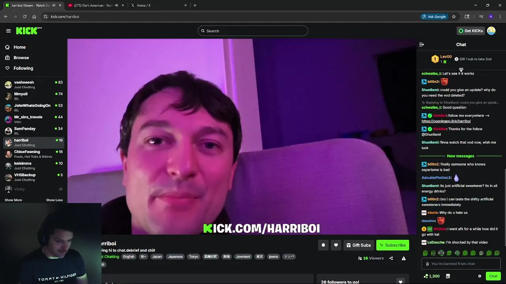This screenshot has width=506, height=284.
Task: Open vasheeesh channel in sidebar
Action: 34,84
